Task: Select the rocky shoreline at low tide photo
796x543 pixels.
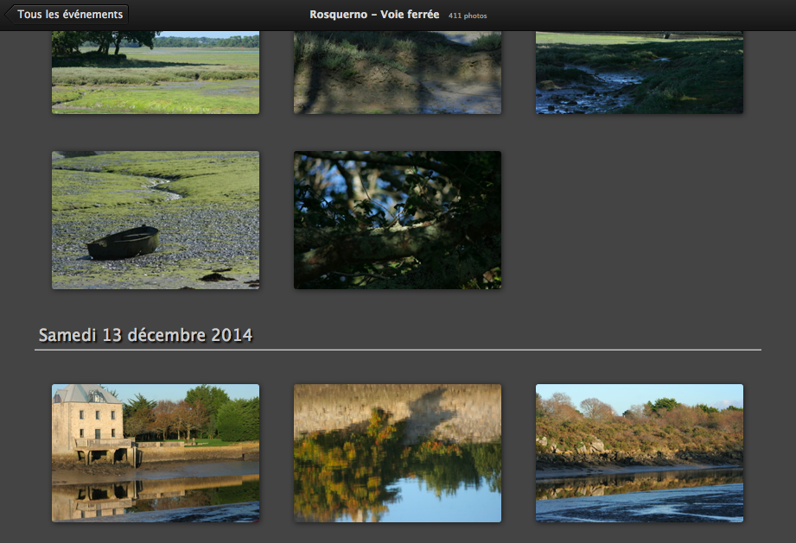Action: pyautogui.click(x=640, y=453)
